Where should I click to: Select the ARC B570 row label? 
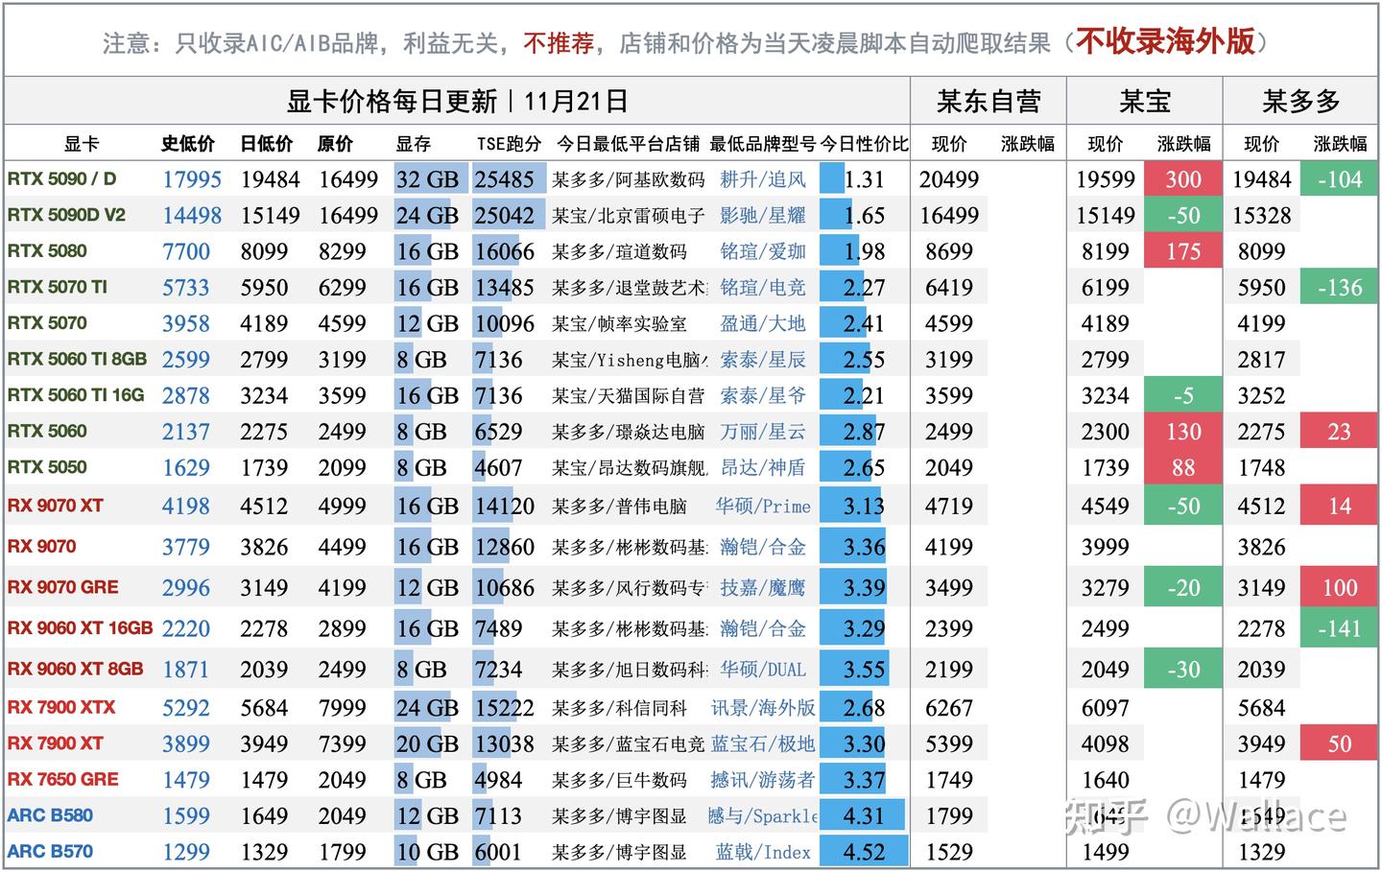pyautogui.click(x=50, y=852)
